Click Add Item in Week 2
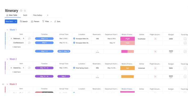The image size is (188, 102). pyautogui.click(x=17, y=72)
